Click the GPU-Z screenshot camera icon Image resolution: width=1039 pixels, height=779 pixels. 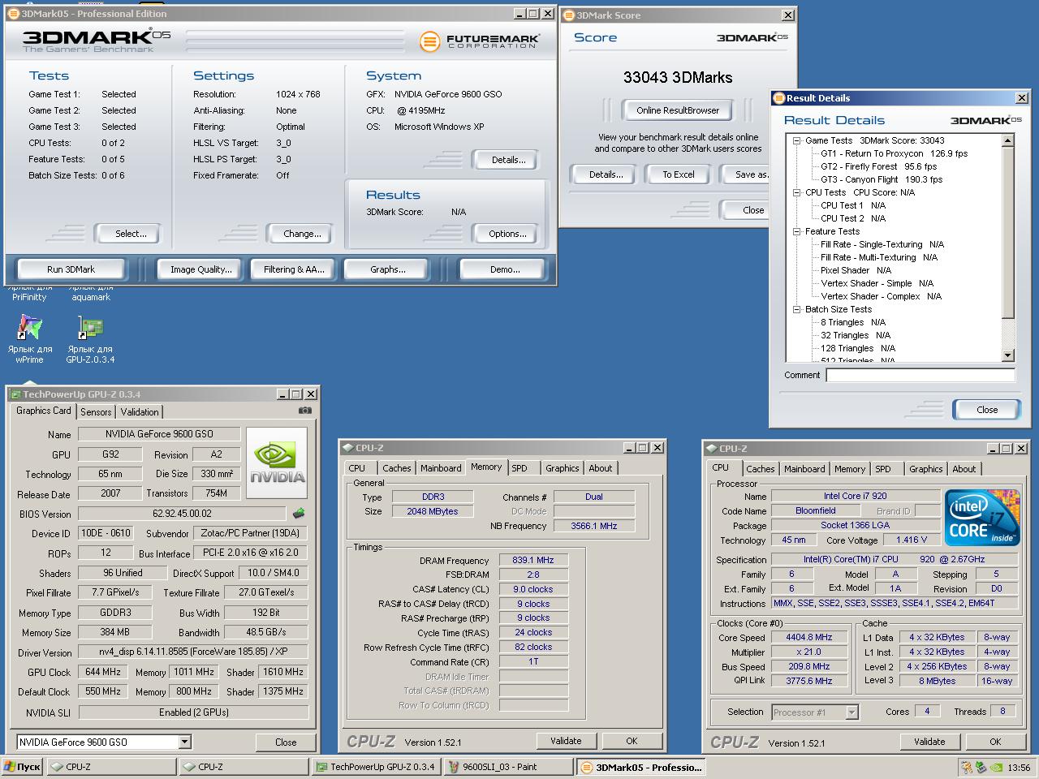point(305,411)
